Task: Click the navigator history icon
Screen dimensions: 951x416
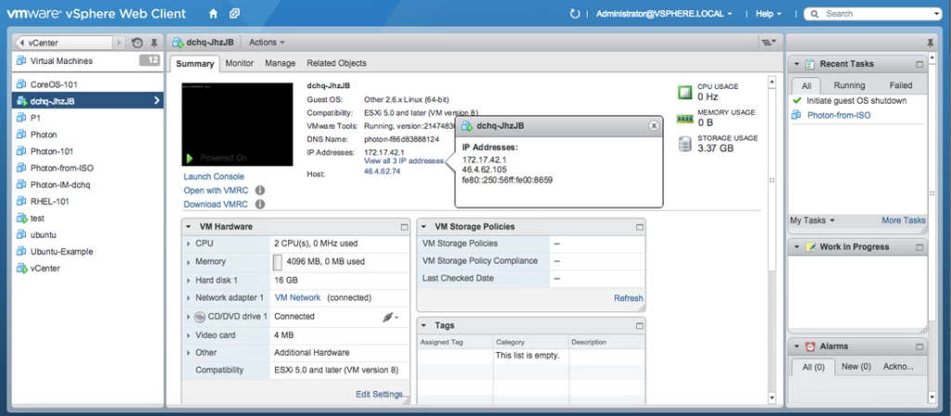Action: click(x=137, y=43)
